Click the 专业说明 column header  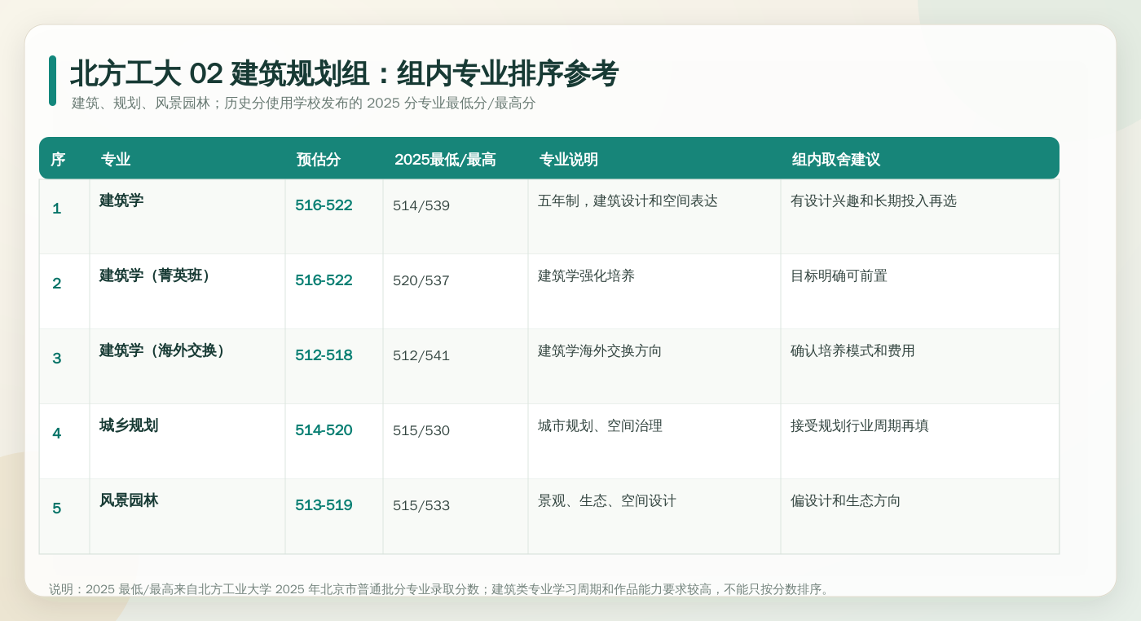[569, 160]
